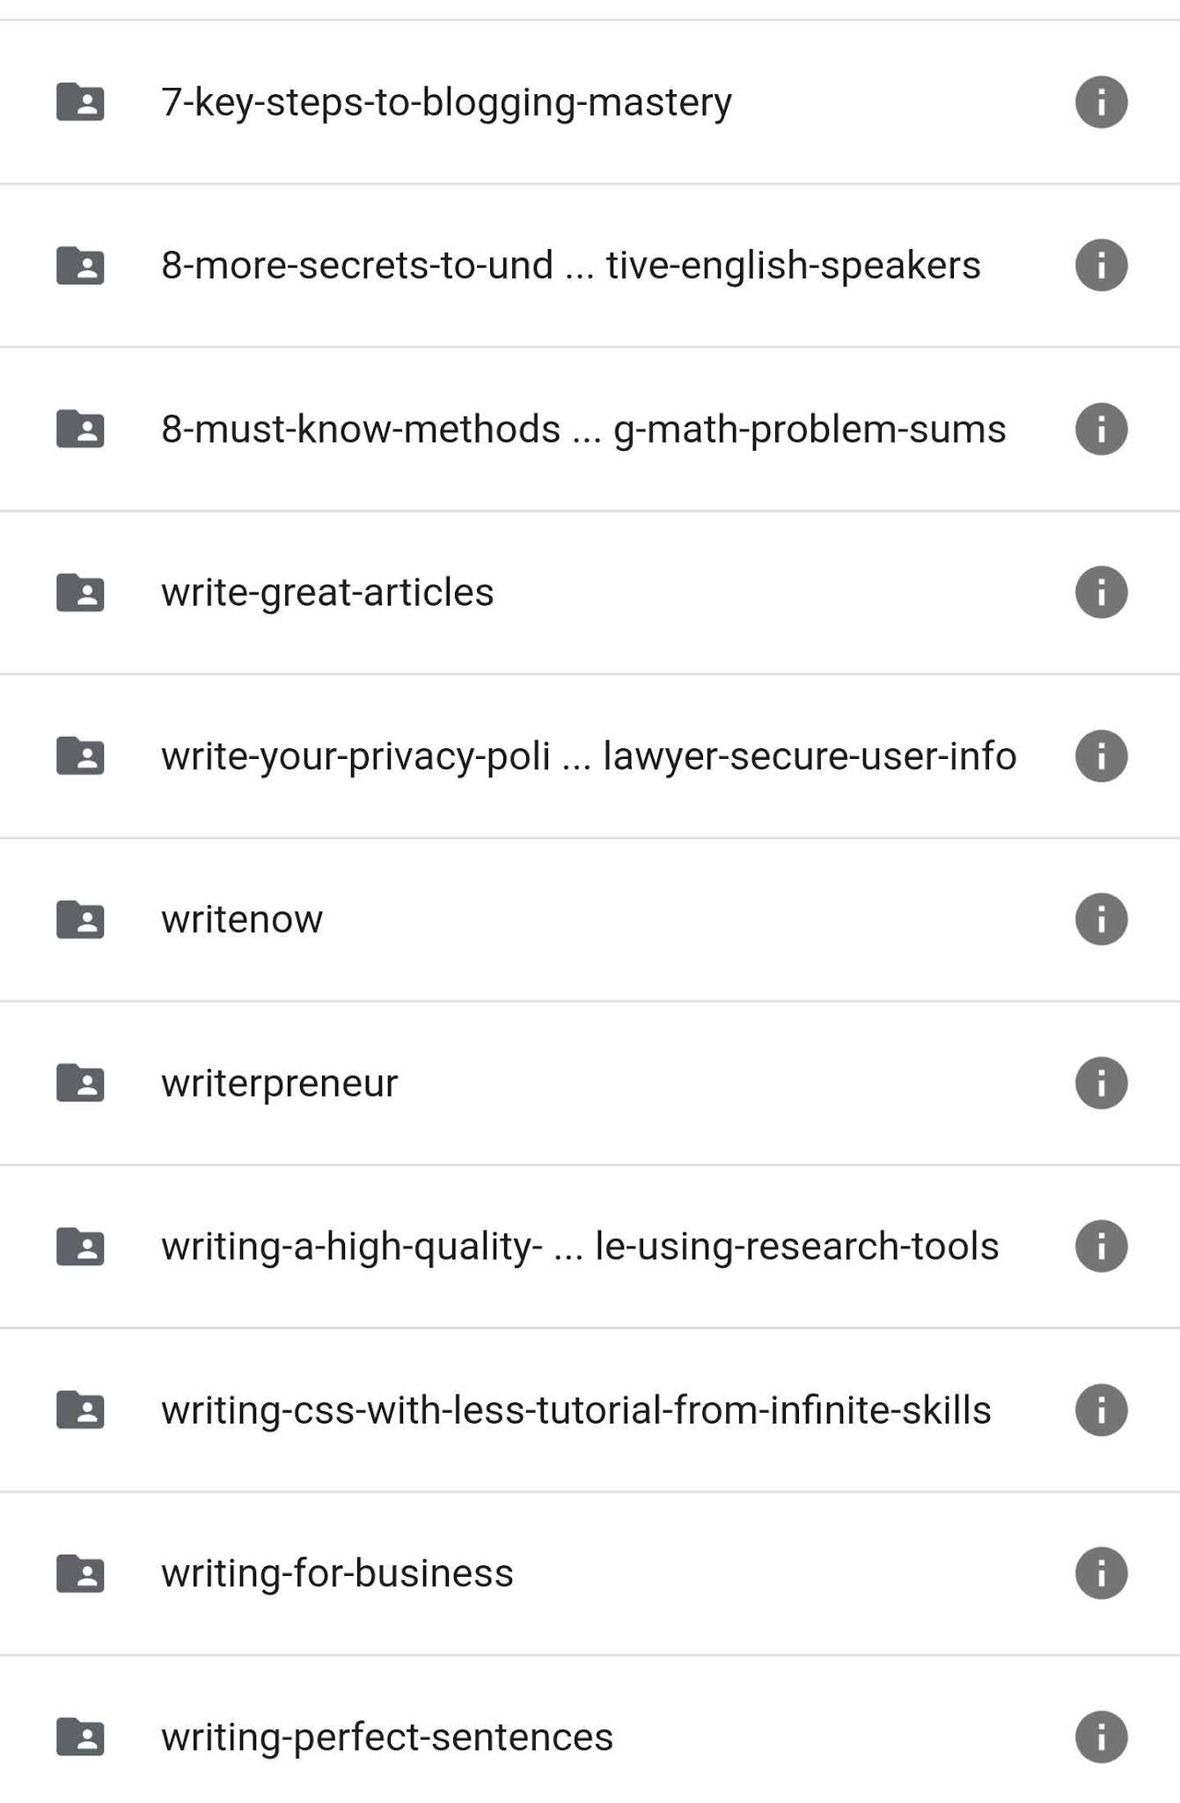Image resolution: width=1180 pixels, height=1803 pixels.
Task: Open info icon for write-great-articles
Action: tap(1101, 592)
